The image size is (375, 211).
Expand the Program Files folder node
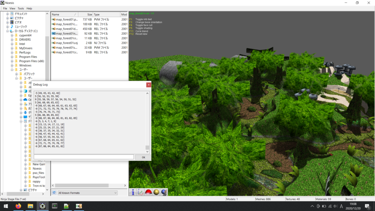point(12,57)
